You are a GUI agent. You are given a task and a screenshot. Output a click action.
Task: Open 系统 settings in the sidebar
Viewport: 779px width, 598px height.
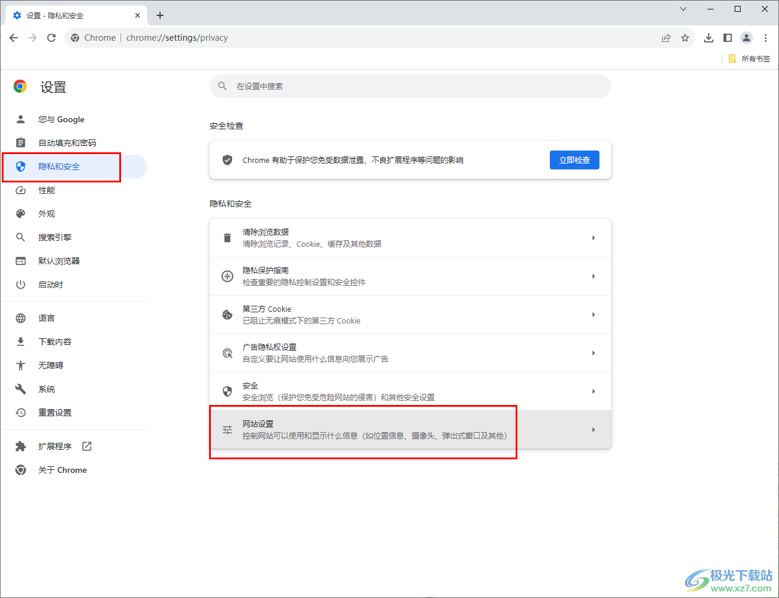pyautogui.click(x=74, y=389)
